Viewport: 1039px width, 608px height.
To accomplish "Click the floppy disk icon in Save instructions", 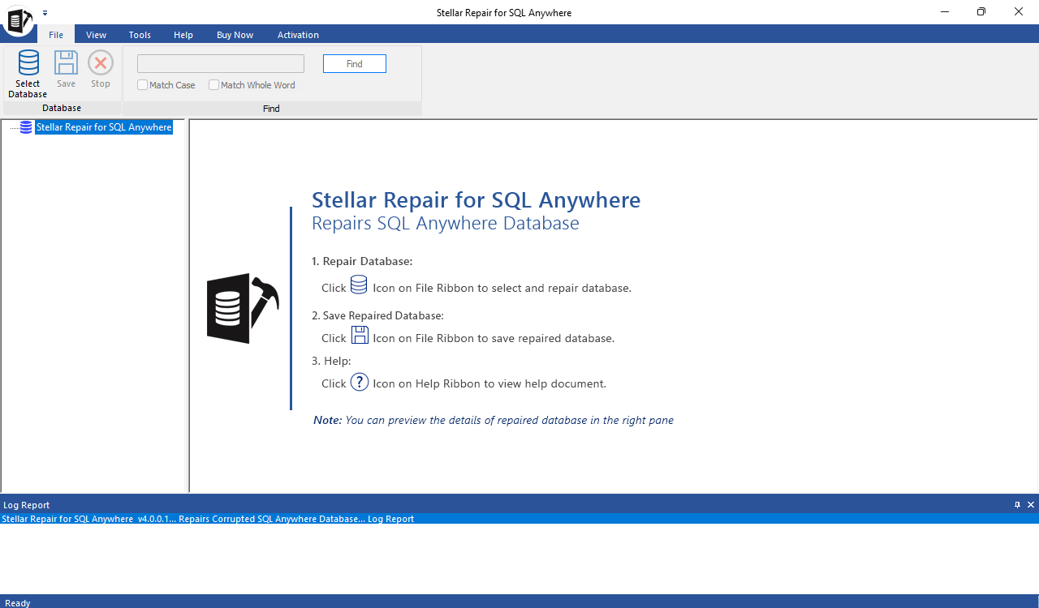I will [360, 335].
